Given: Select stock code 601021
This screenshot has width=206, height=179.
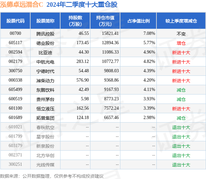Looking at the screenshot, I should (x=15, y=127).
